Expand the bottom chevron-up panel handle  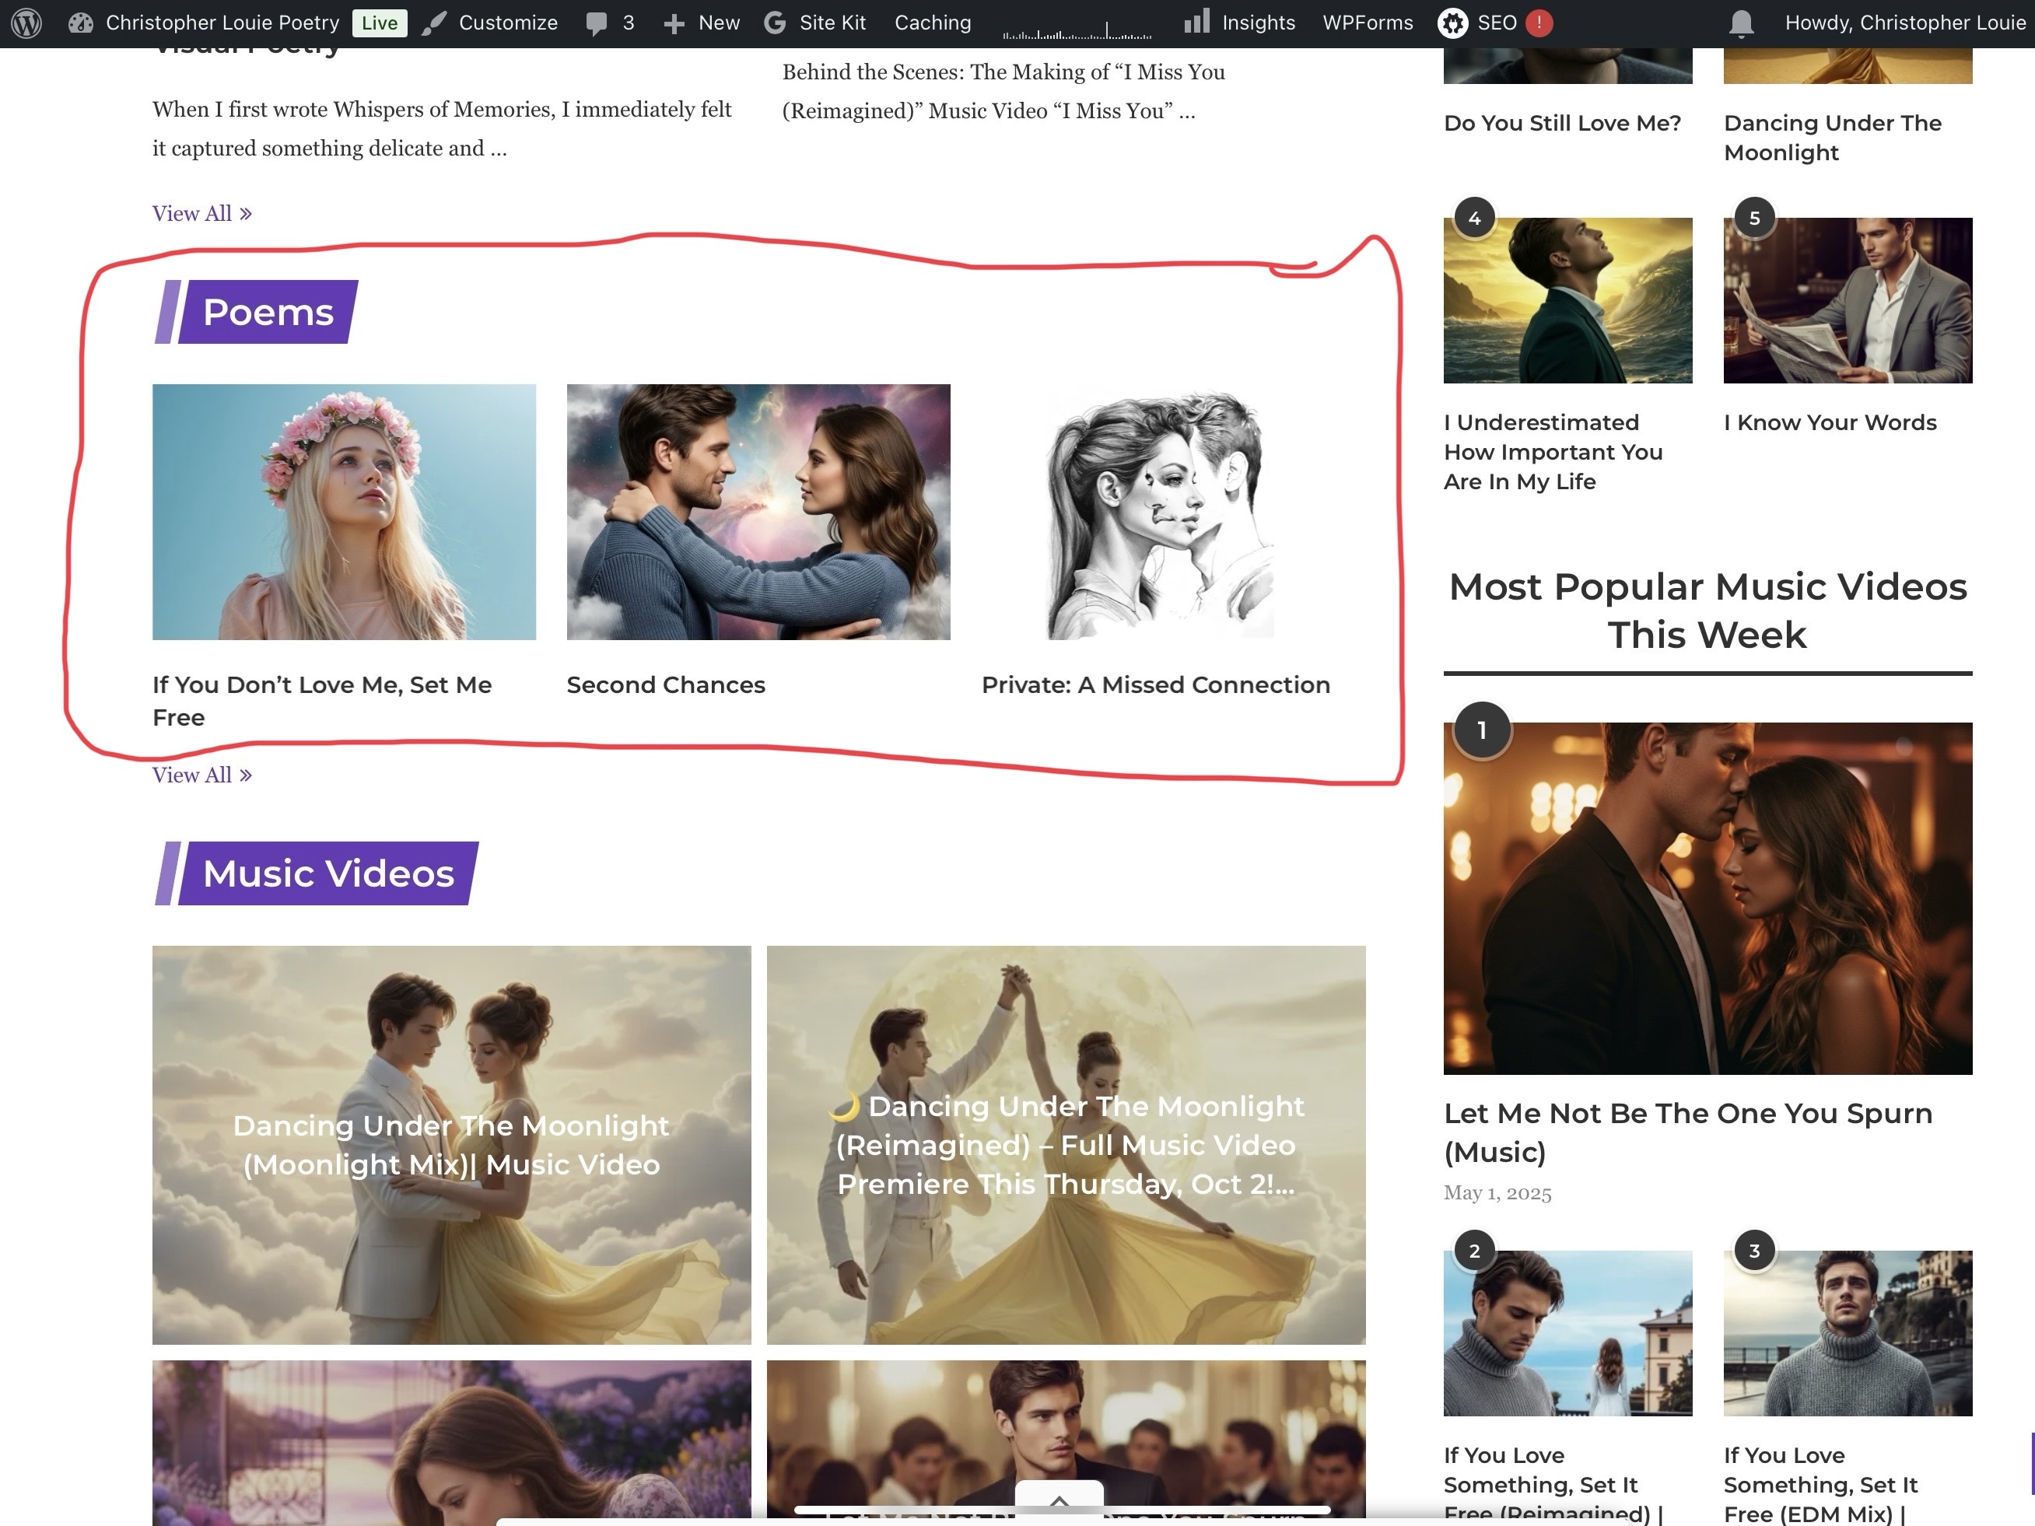[x=1059, y=1500]
